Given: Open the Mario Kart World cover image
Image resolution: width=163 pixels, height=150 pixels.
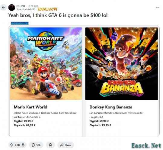Looking at the screenshot, I should (x=46, y=64).
